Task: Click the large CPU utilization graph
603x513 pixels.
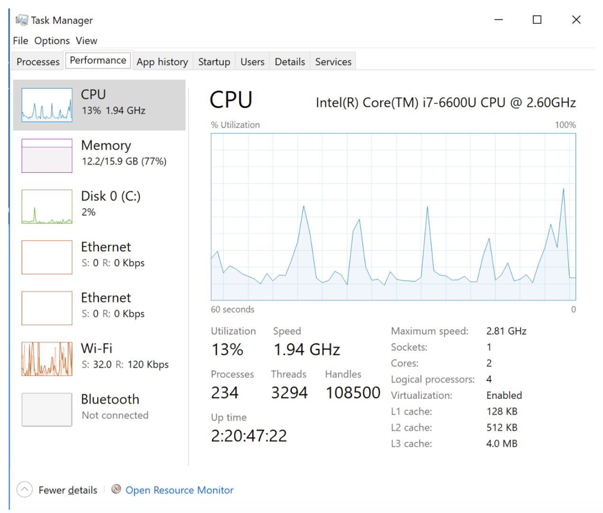Action: coord(393,217)
